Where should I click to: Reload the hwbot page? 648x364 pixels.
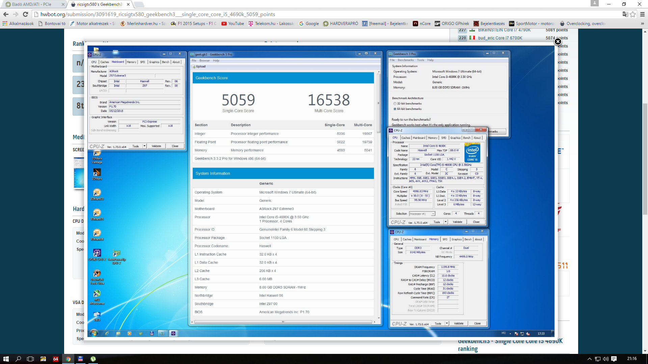click(25, 14)
